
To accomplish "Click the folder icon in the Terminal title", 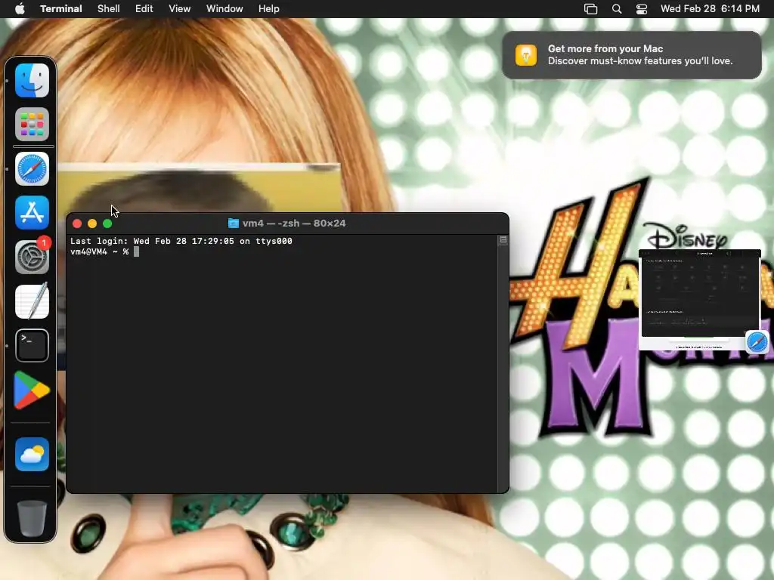I will 234,224.
